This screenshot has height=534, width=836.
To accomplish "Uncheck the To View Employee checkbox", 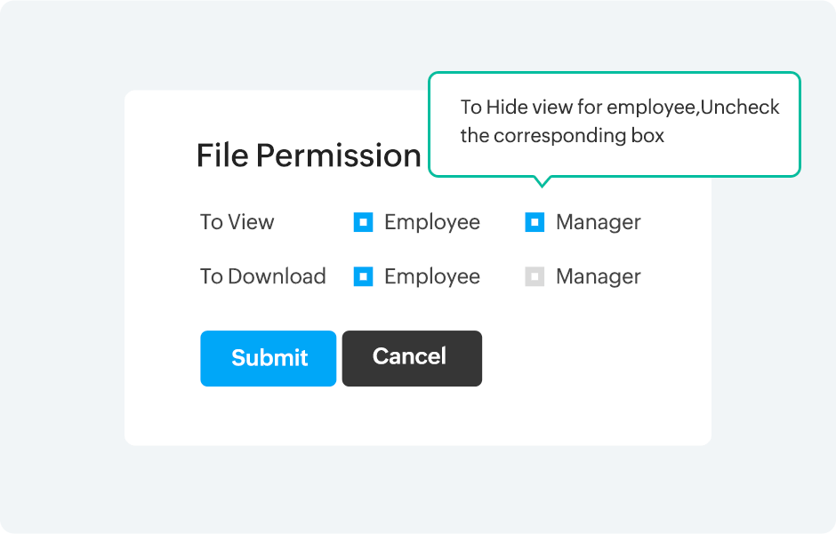I will point(363,222).
